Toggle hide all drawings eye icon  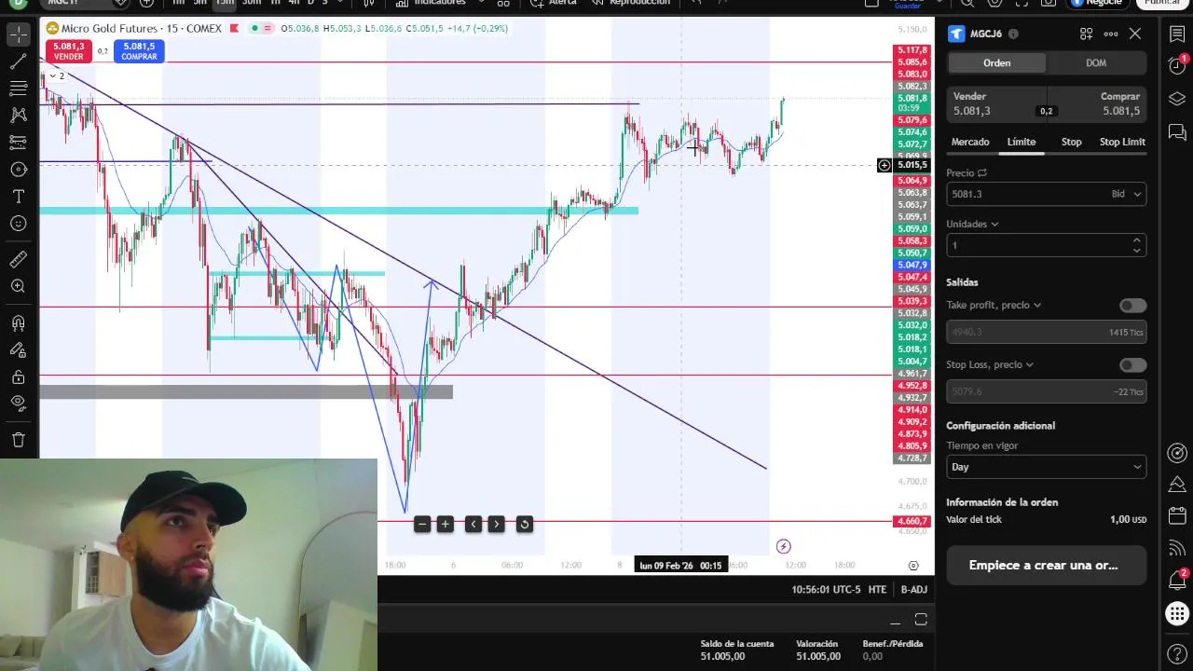click(18, 404)
